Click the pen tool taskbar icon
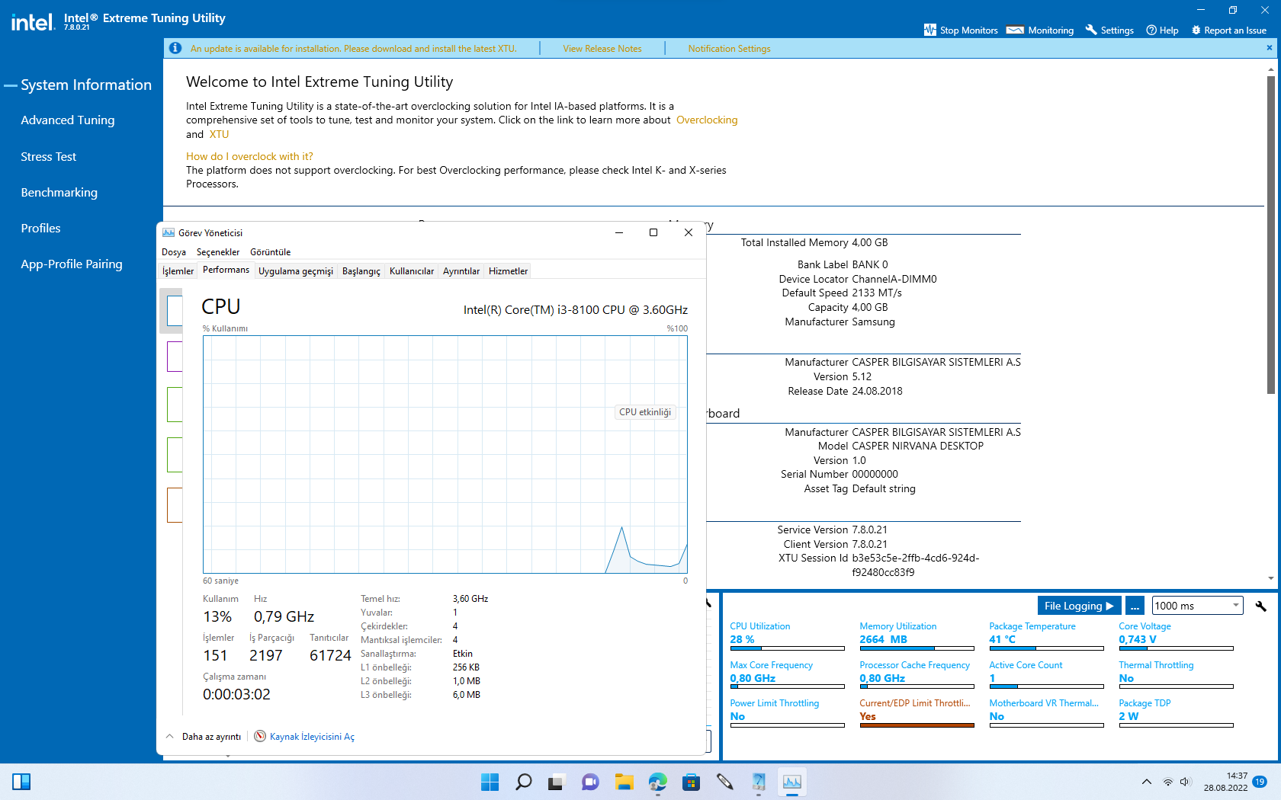Viewport: 1281px width, 800px height. point(725,782)
